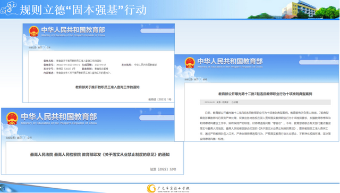Click the news article body paragraph starting 日前
340x193 pixels.
pyautogui.click(x=265, y=125)
